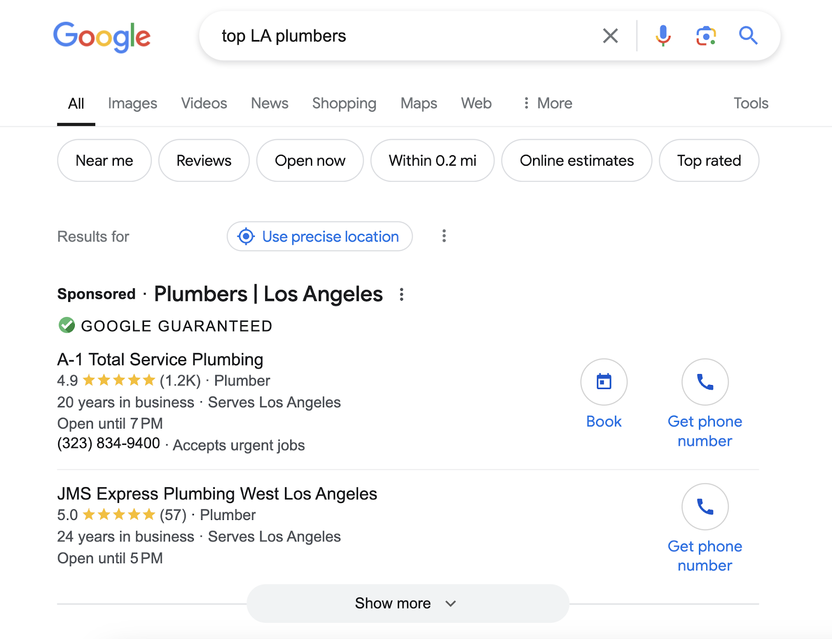Open the A-1 Total Service Plumbing listing
This screenshot has width=832, height=639.
coord(160,359)
